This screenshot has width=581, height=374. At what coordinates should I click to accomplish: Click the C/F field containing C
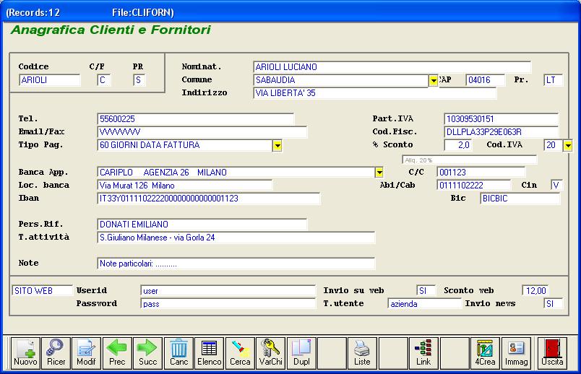[x=104, y=80]
